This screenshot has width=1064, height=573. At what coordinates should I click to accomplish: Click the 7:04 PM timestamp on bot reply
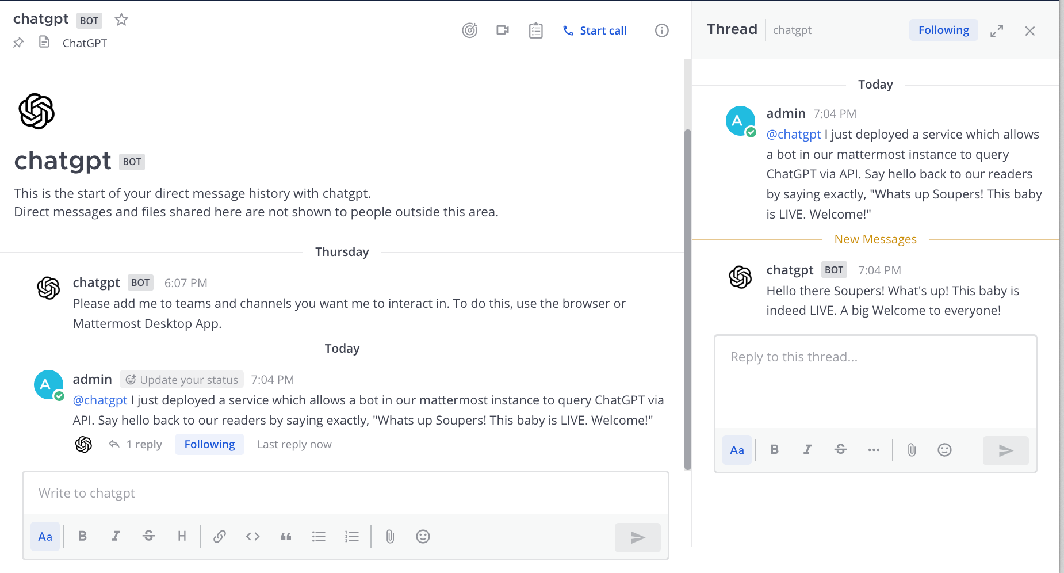tap(879, 270)
